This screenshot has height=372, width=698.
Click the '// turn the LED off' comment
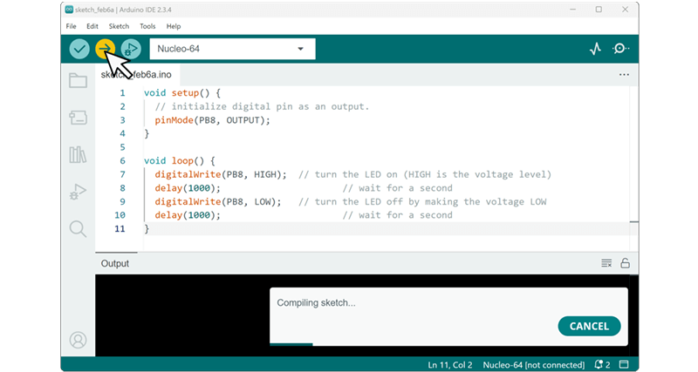click(x=422, y=201)
